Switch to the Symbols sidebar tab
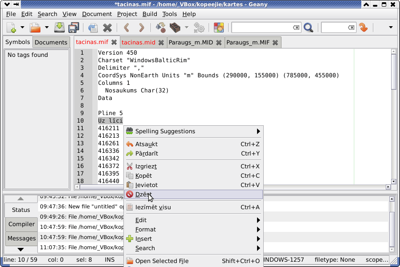 (18, 42)
